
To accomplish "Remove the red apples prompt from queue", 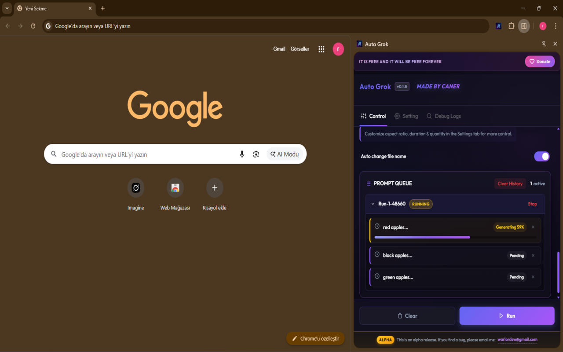I will tap(533, 227).
